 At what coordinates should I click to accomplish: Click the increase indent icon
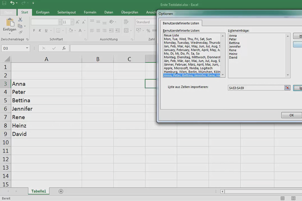[x=118, y=31]
